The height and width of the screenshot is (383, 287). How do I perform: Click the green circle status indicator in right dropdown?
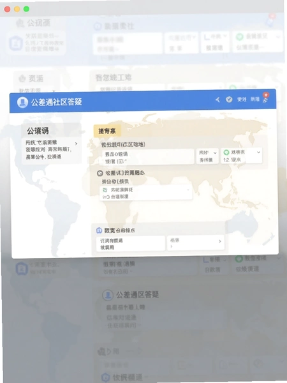[x=226, y=153]
